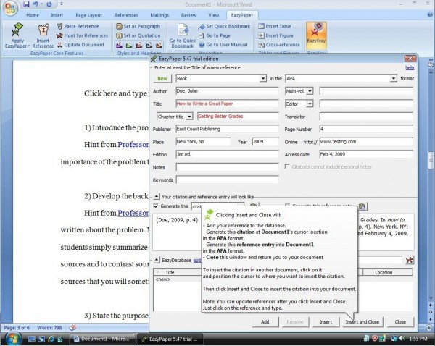The height and width of the screenshot is (346, 435).
Task: Toggle Citations cannot include personal notes checkbox
Action: [x=287, y=166]
